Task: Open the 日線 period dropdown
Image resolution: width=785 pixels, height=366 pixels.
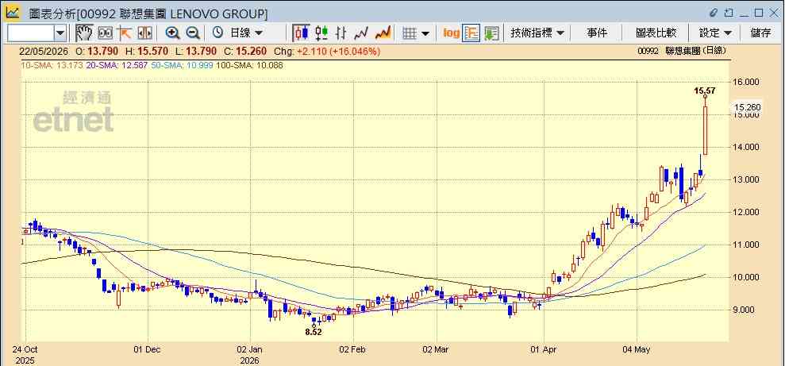Action: (x=246, y=33)
